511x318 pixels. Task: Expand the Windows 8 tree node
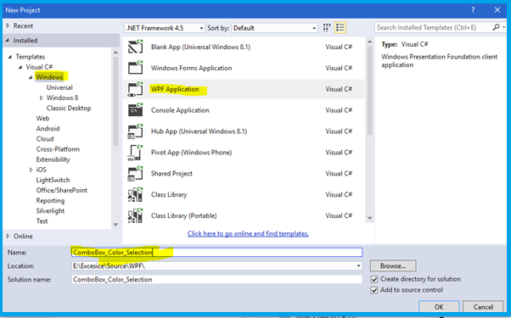click(x=42, y=98)
